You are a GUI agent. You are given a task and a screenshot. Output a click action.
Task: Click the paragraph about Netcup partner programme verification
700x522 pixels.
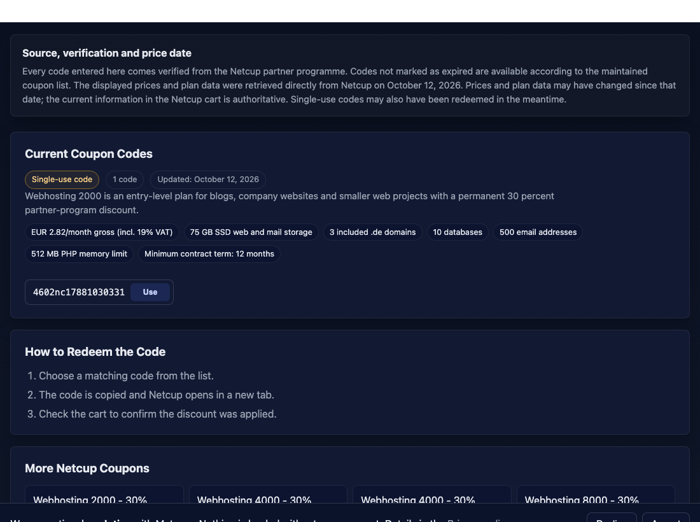[x=349, y=85]
